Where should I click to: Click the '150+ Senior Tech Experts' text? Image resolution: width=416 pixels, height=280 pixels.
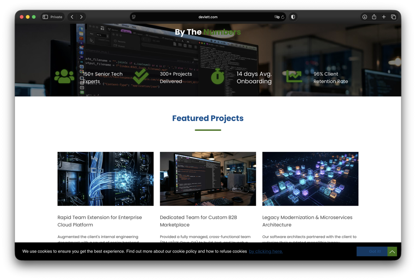tap(103, 77)
